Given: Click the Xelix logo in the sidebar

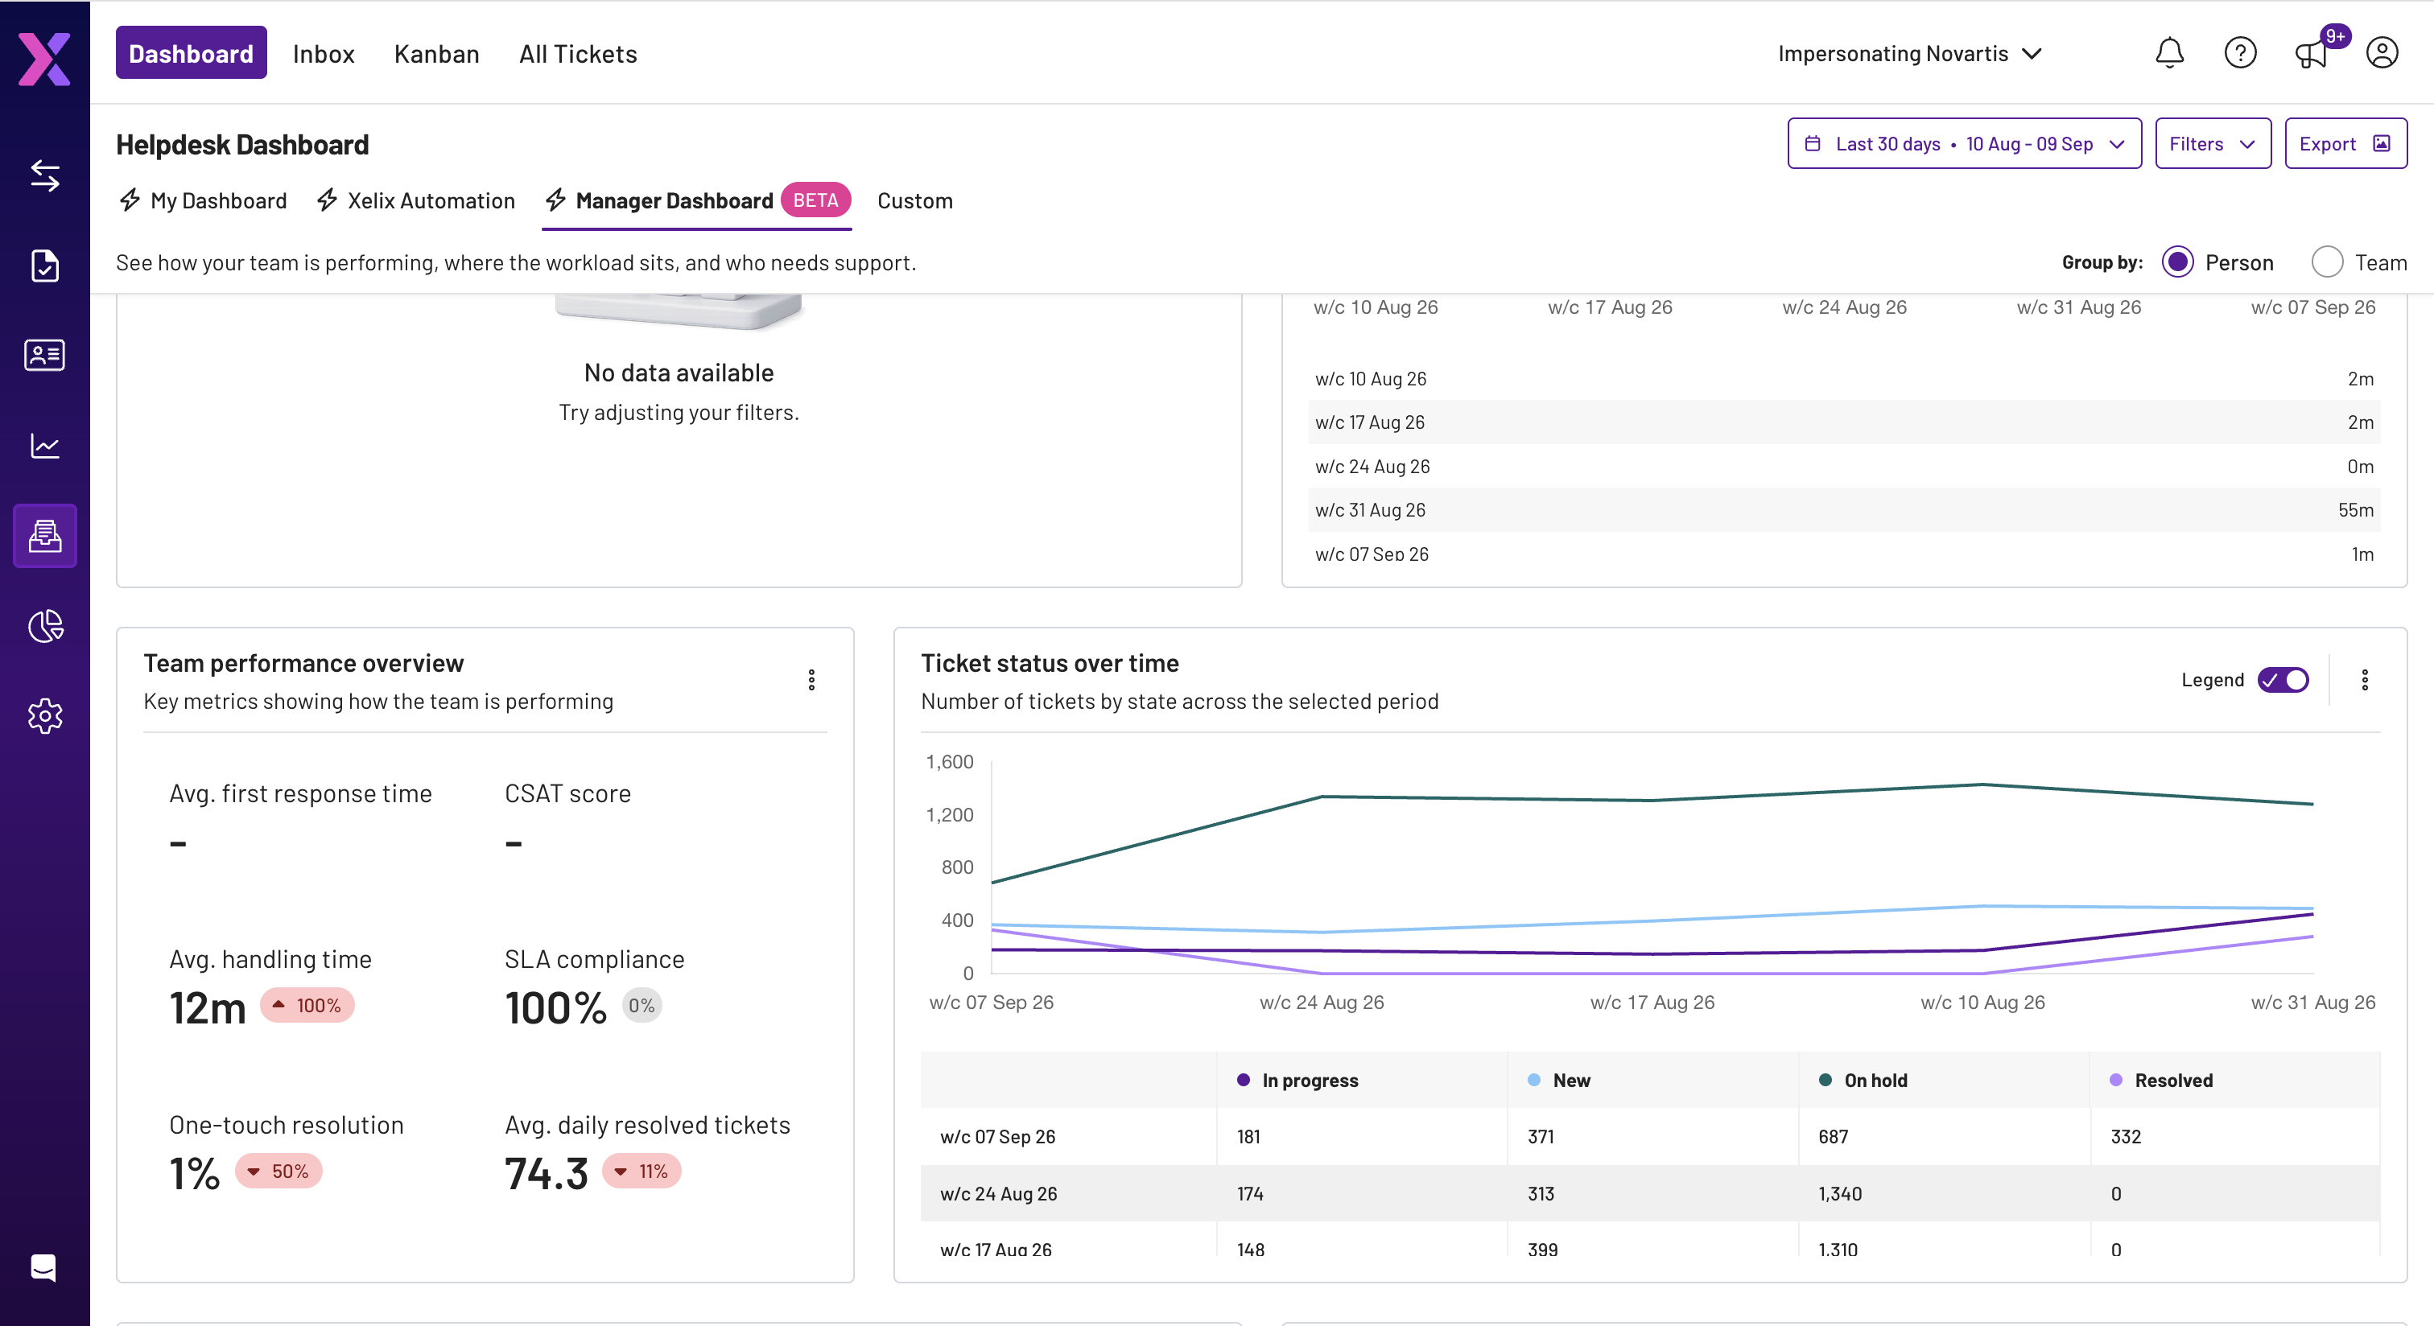Looking at the screenshot, I should click(44, 58).
